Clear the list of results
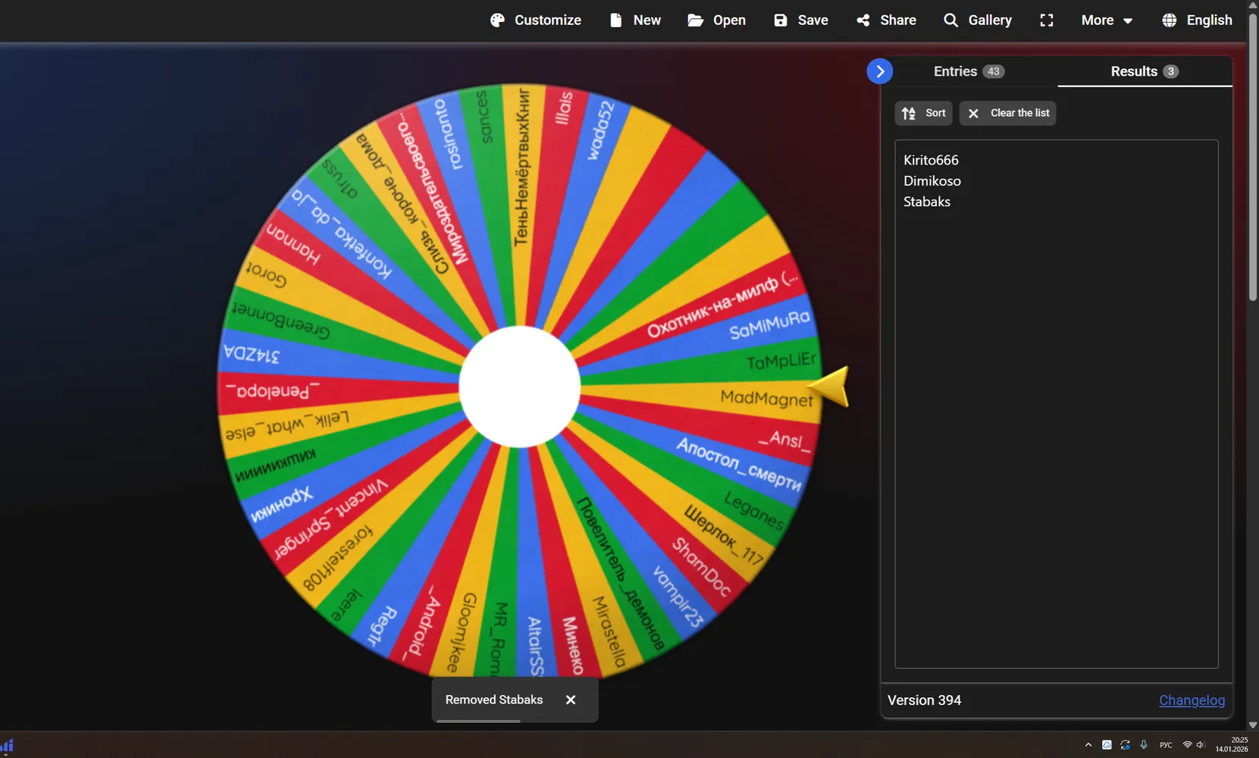Image resolution: width=1259 pixels, height=758 pixels. pos(1007,113)
